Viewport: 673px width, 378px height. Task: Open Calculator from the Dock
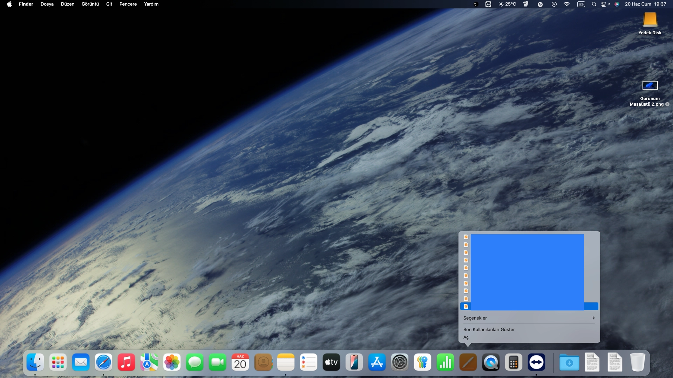point(514,362)
